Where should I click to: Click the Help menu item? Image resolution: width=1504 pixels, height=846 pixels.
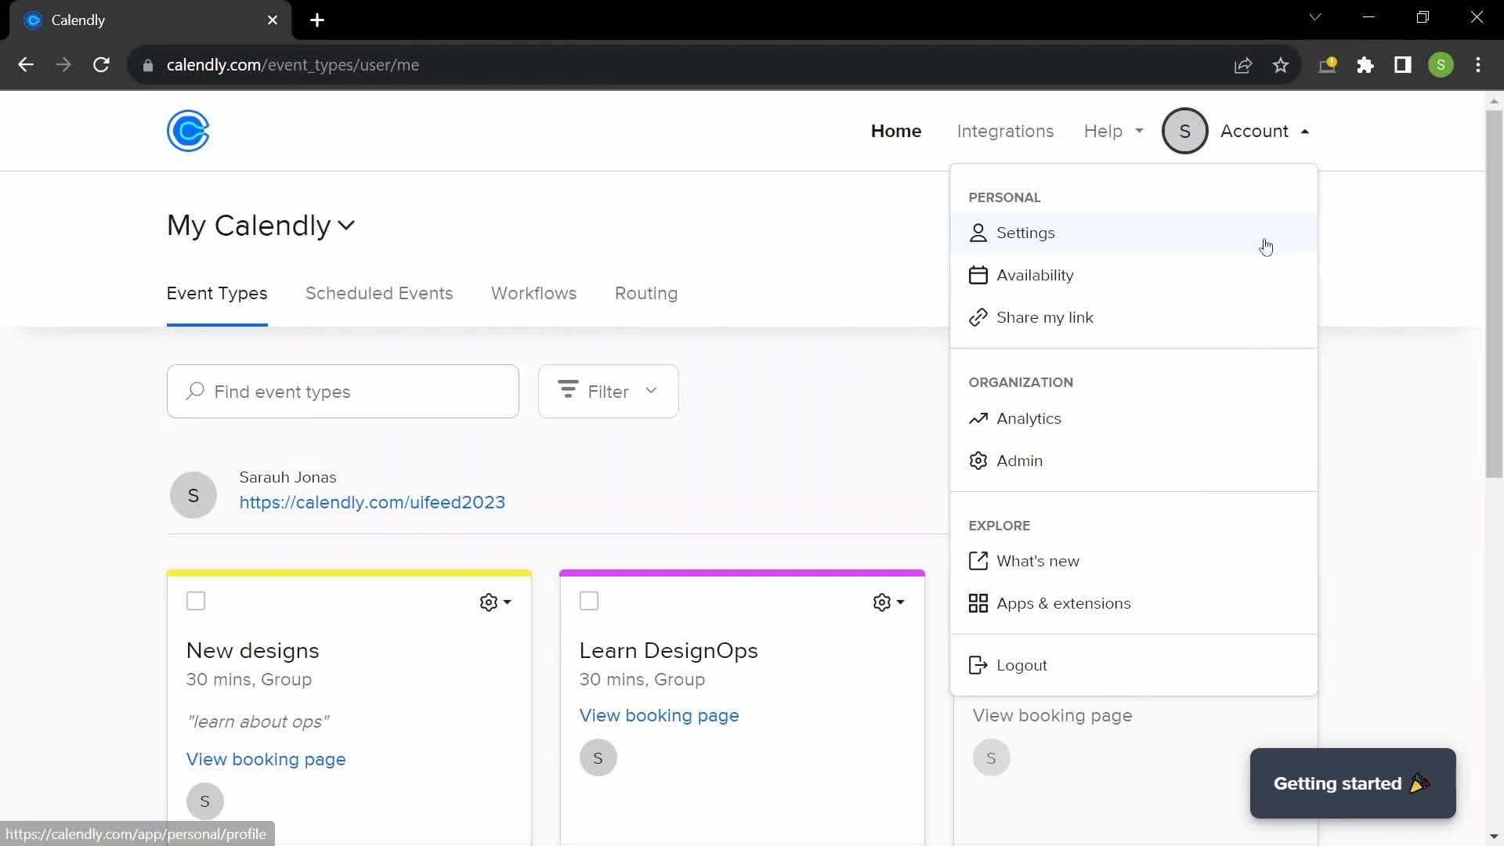[1102, 131]
